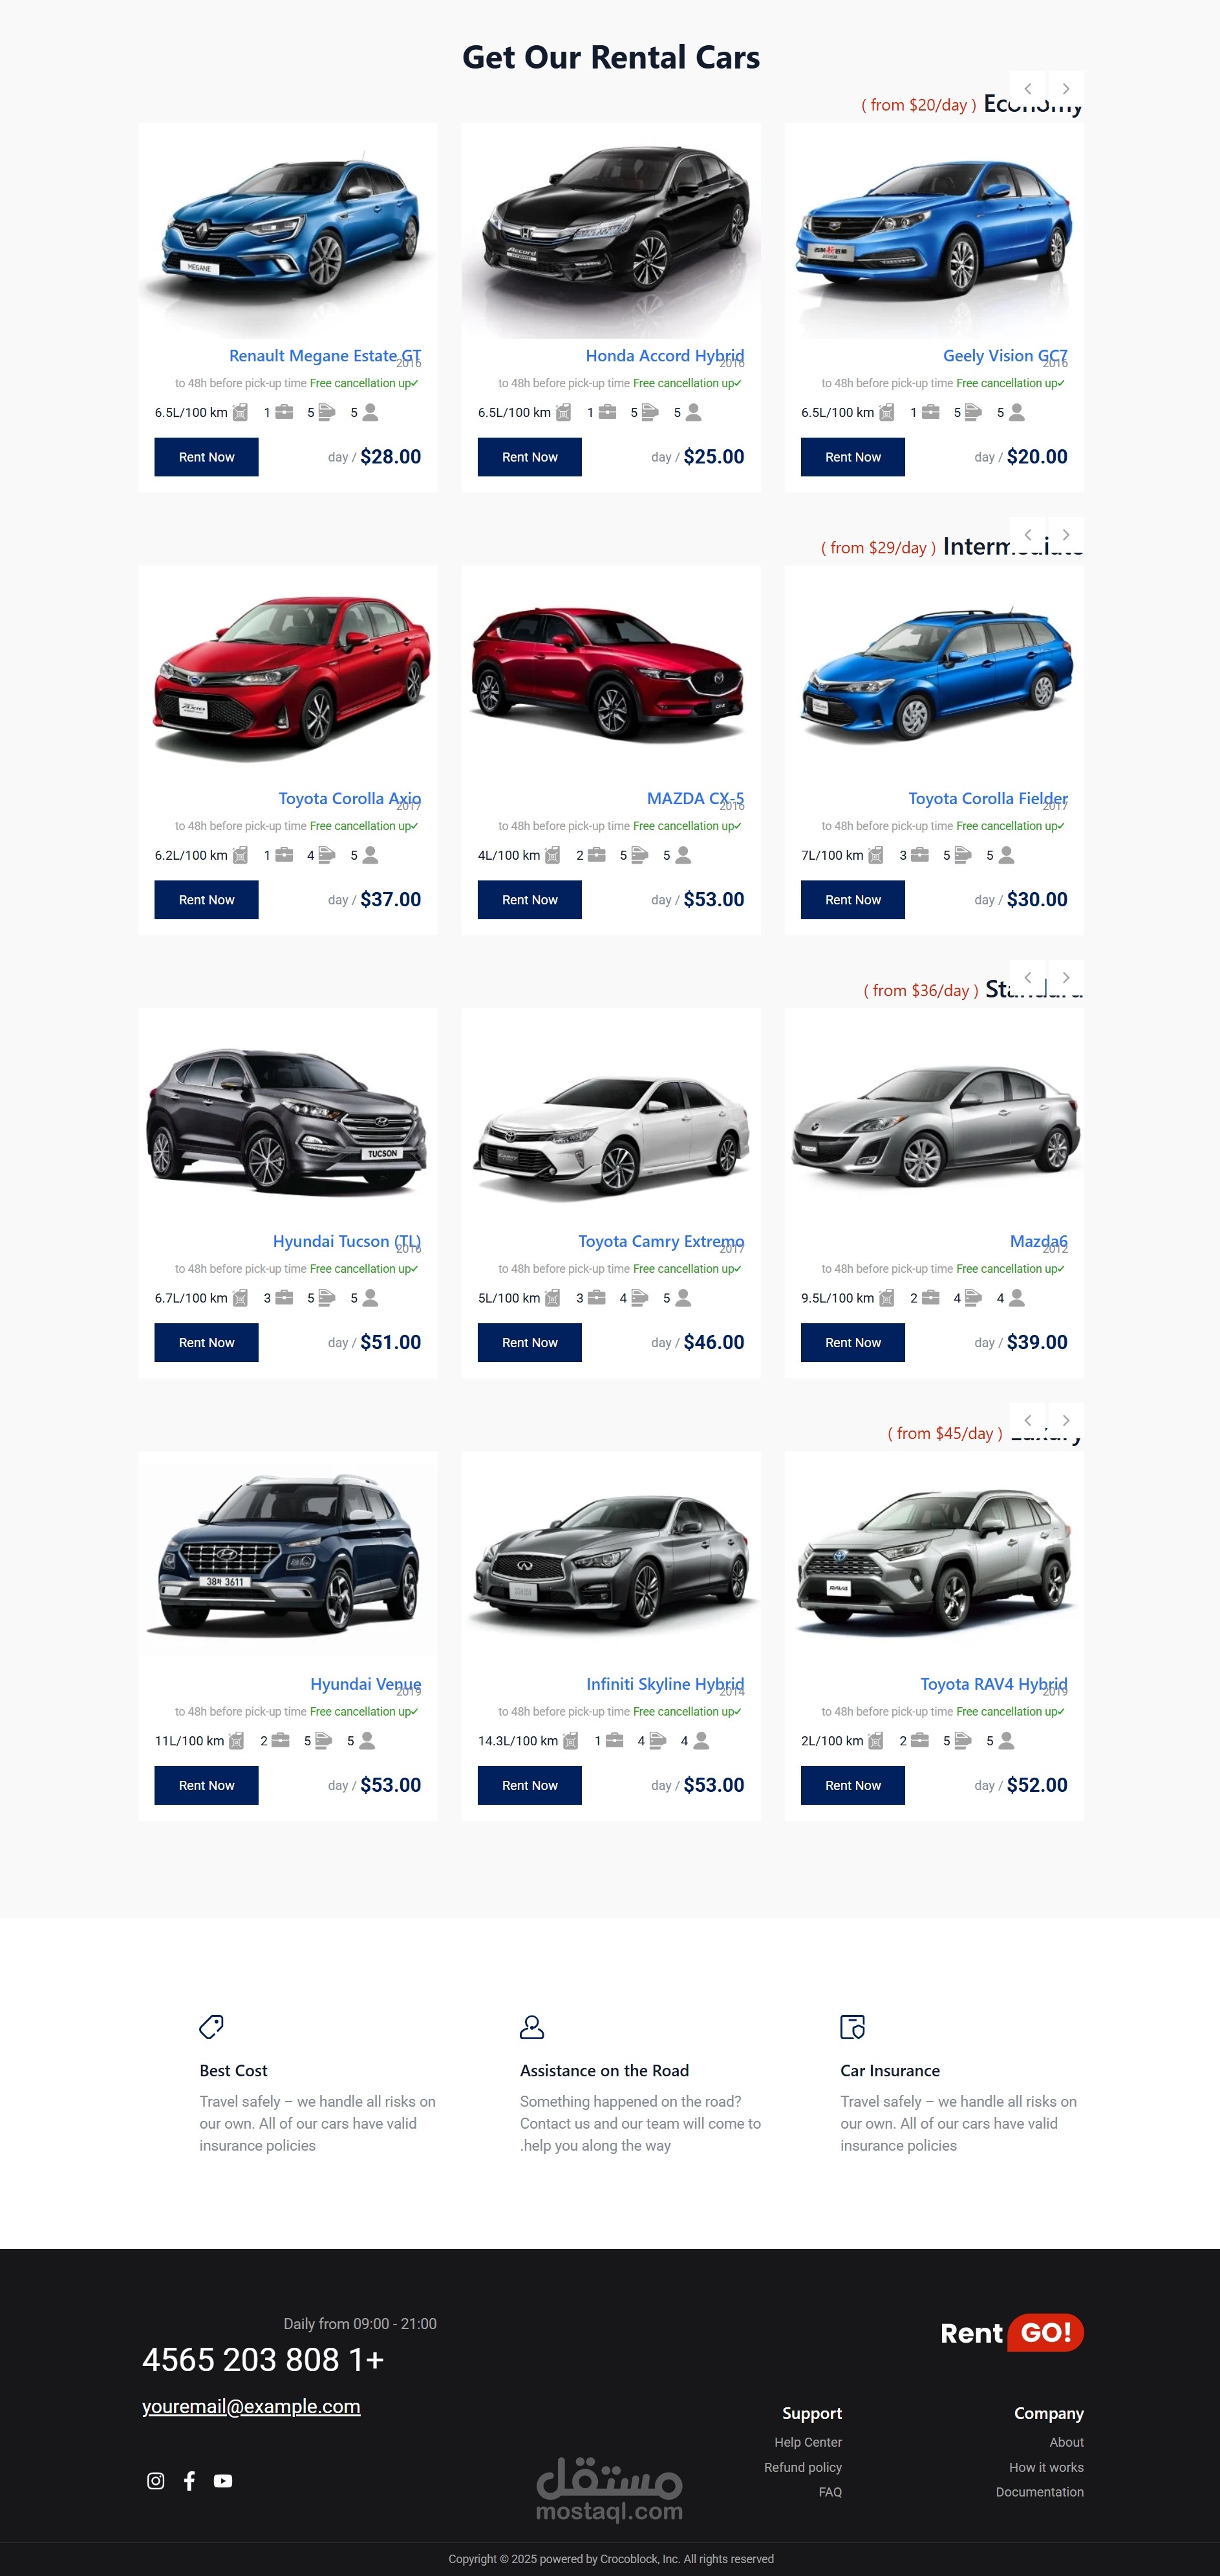The image size is (1220, 2576).
Task: Click passenger seat icon on Renault Megane card
Action: (370, 412)
